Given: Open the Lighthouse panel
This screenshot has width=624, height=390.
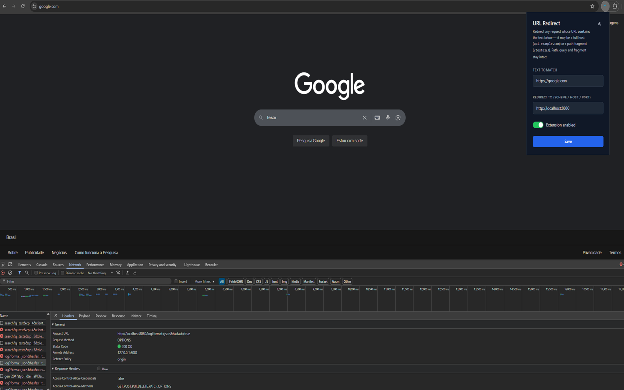Looking at the screenshot, I should pyautogui.click(x=192, y=265).
